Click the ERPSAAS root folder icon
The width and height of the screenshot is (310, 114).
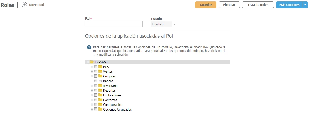[x=92, y=62]
